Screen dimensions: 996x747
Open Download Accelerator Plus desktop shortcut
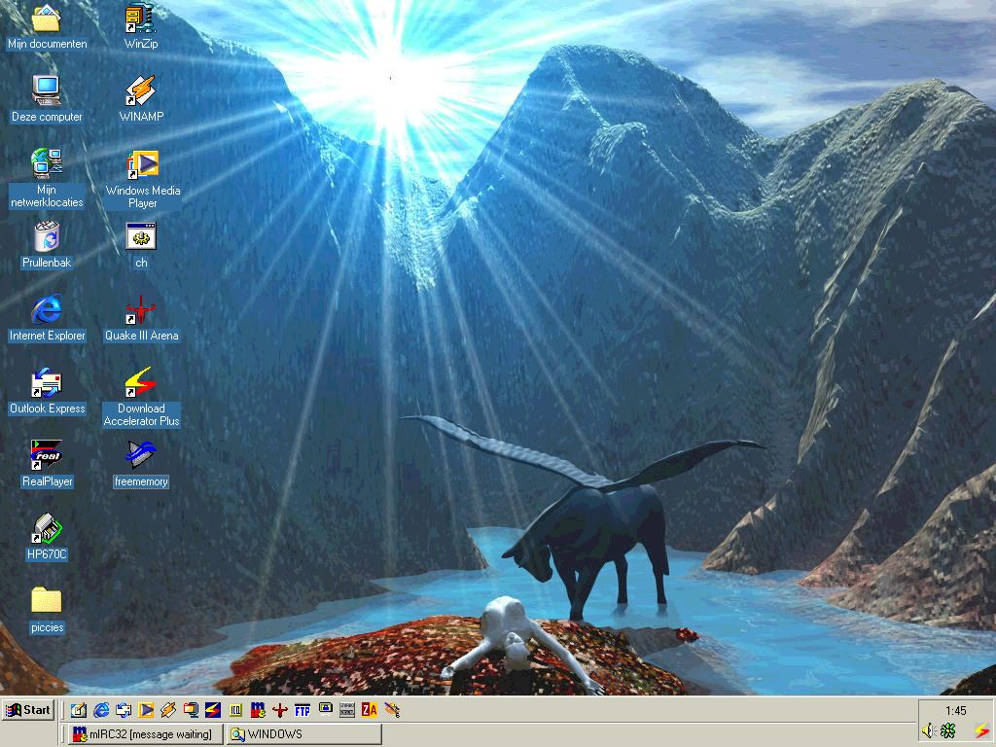[141, 383]
